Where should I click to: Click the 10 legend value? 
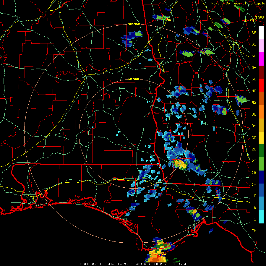coord(254,196)
